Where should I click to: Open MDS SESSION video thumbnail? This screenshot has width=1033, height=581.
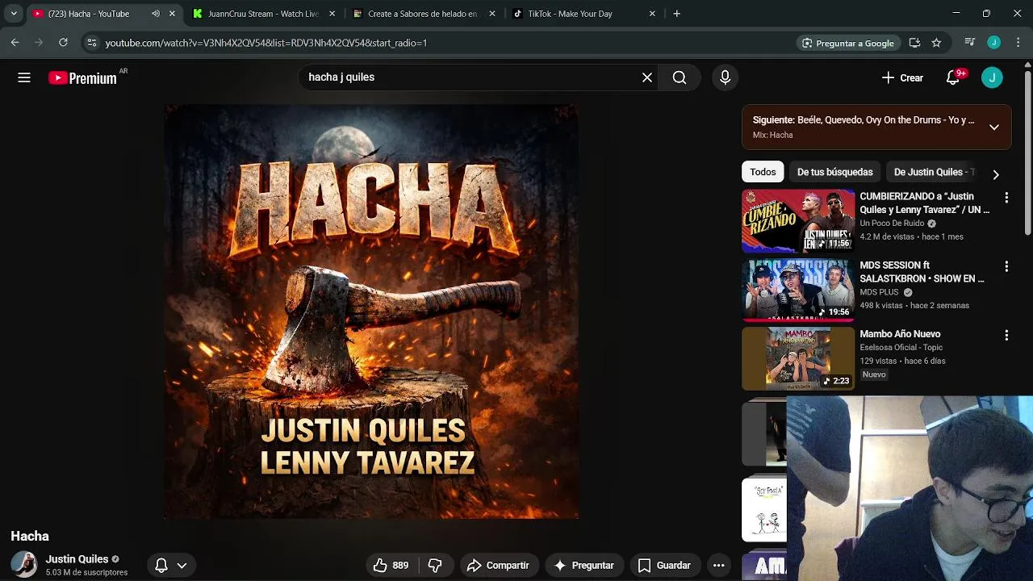coord(798,290)
